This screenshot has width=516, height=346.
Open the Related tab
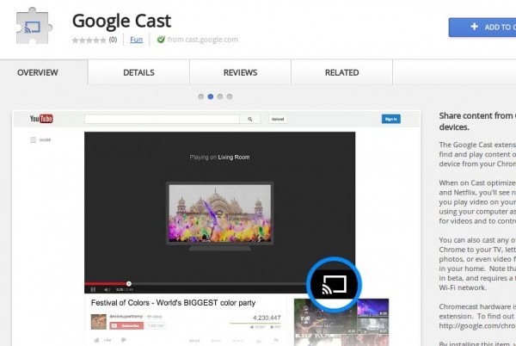[x=341, y=73]
